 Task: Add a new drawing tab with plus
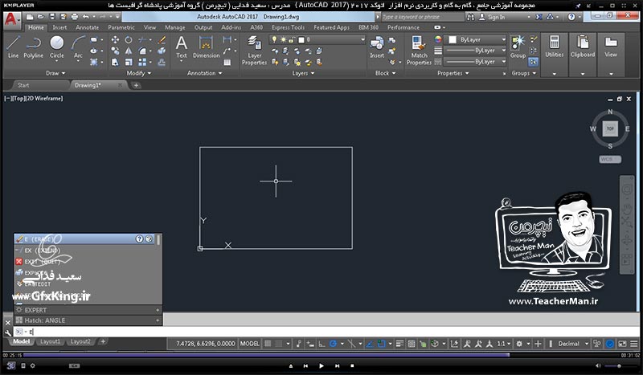[x=136, y=85]
